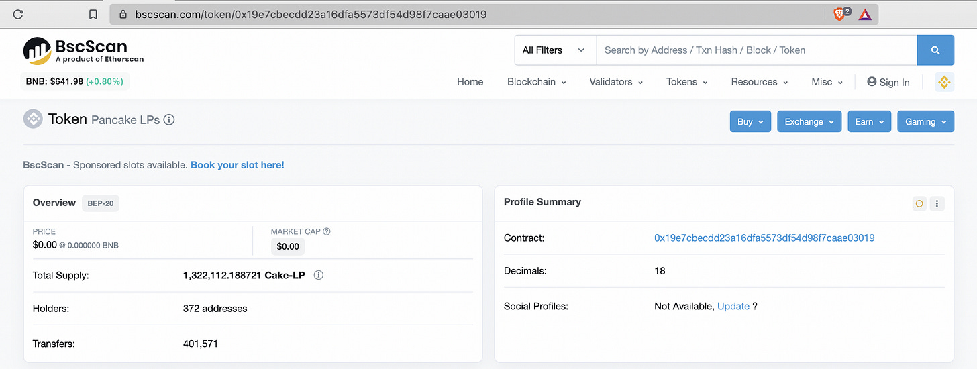Click the BscScan logo
The width and height of the screenshot is (977, 369).
(84, 50)
